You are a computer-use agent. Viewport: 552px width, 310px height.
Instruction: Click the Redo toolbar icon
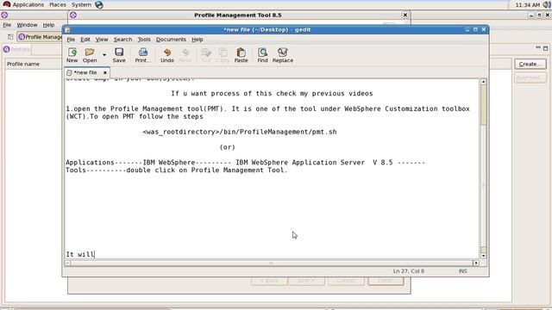(x=185, y=55)
